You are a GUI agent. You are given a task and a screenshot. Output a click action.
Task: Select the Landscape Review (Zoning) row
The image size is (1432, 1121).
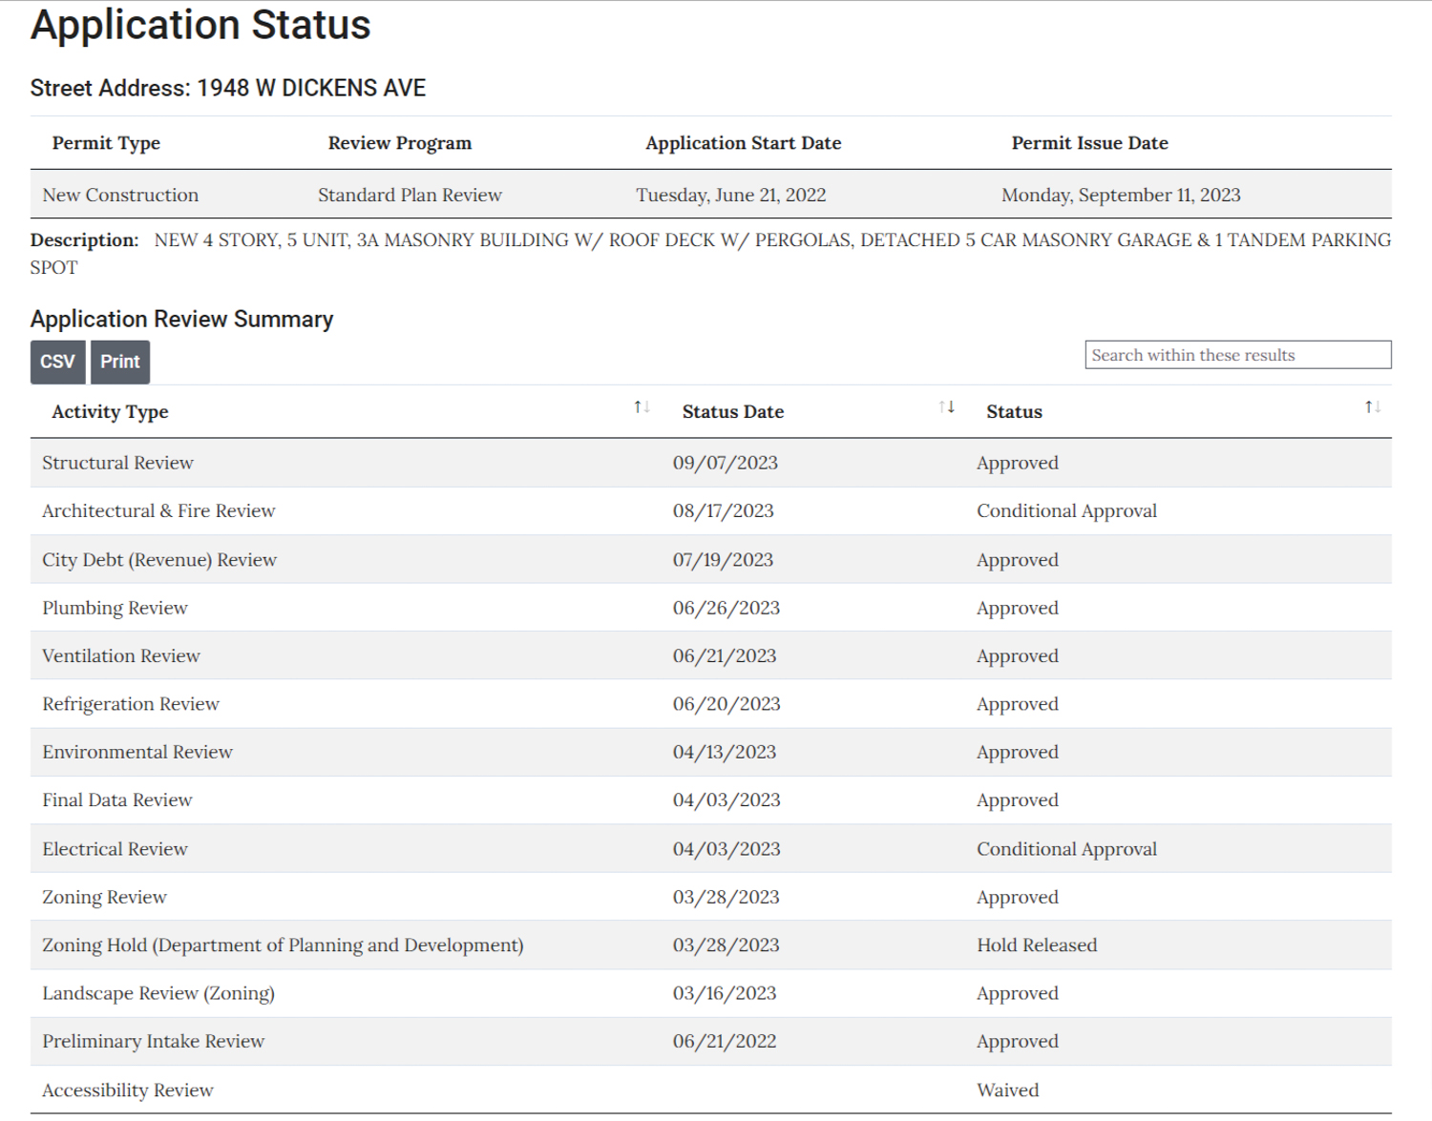tap(710, 994)
